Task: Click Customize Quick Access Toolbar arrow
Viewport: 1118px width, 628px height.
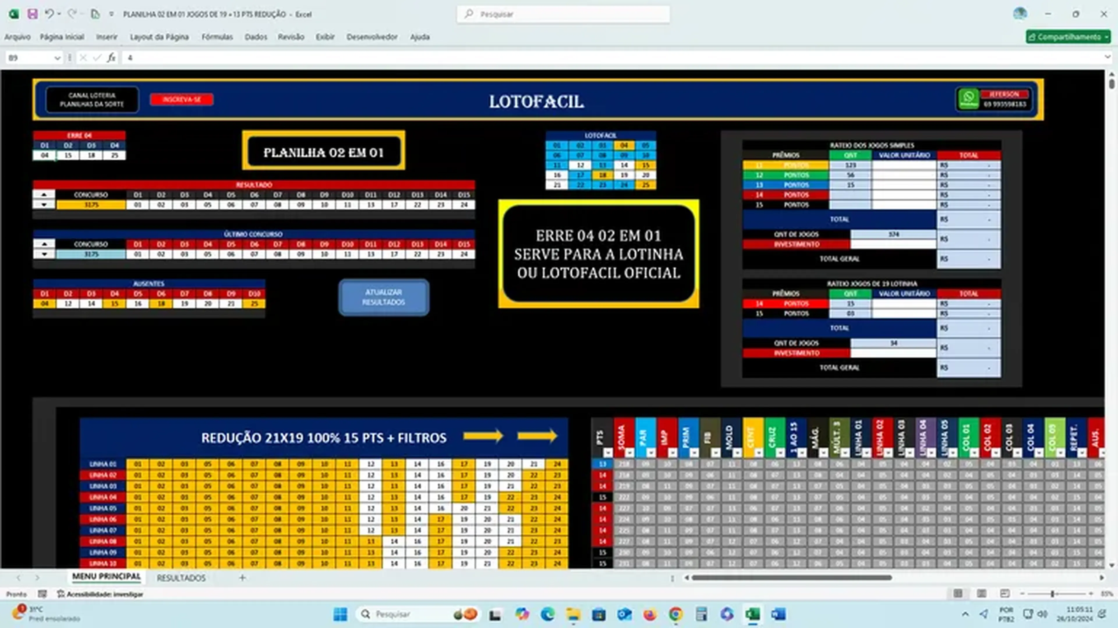Action: coord(112,14)
